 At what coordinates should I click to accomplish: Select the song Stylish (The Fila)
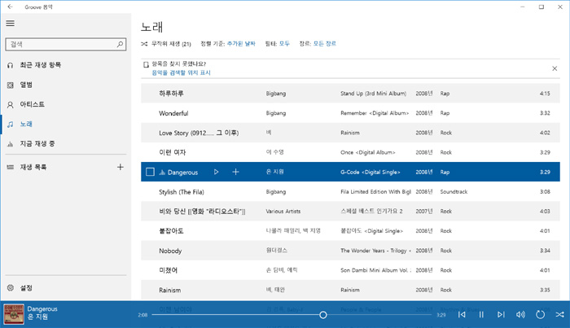[182, 192]
